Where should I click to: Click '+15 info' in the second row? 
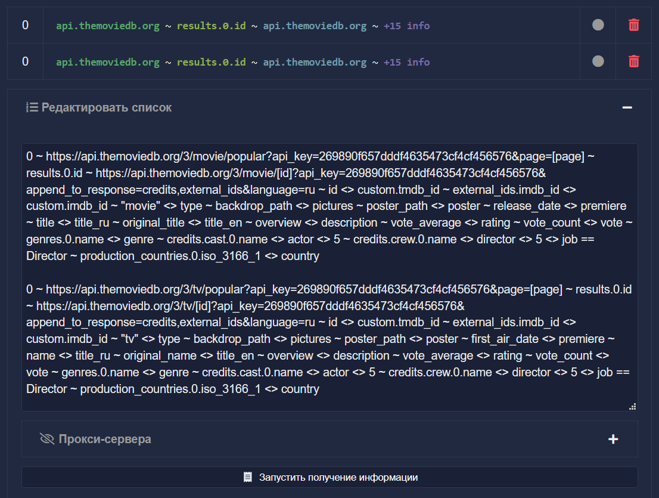[406, 62]
